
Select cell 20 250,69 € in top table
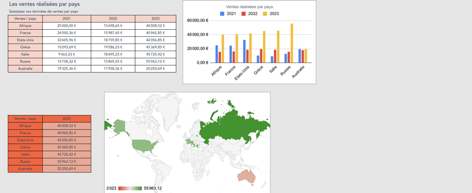point(155,69)
